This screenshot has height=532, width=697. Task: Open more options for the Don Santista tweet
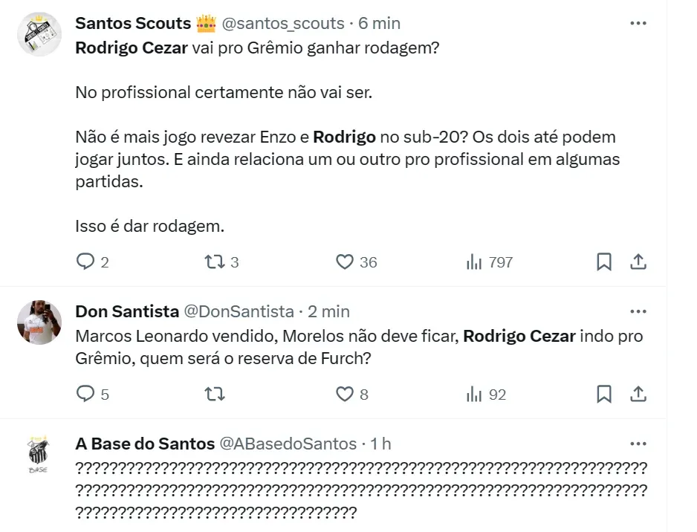638,311
